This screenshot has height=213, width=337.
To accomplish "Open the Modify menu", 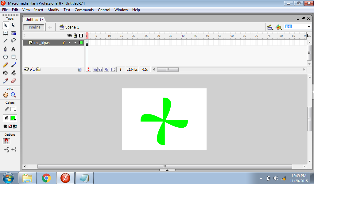I will [53, 10].
